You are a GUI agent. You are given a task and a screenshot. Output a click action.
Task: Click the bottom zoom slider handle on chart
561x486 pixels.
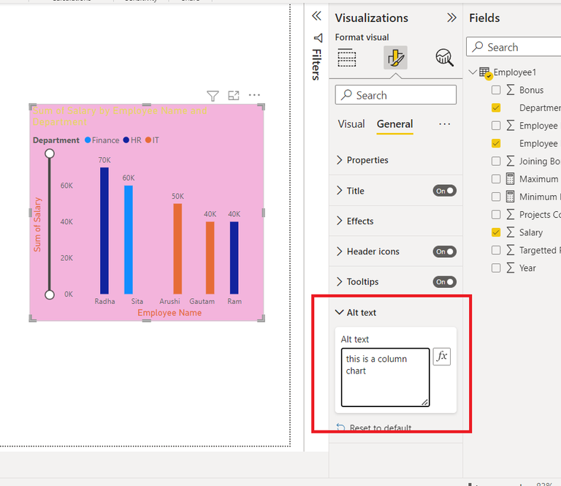click(50, 295)
